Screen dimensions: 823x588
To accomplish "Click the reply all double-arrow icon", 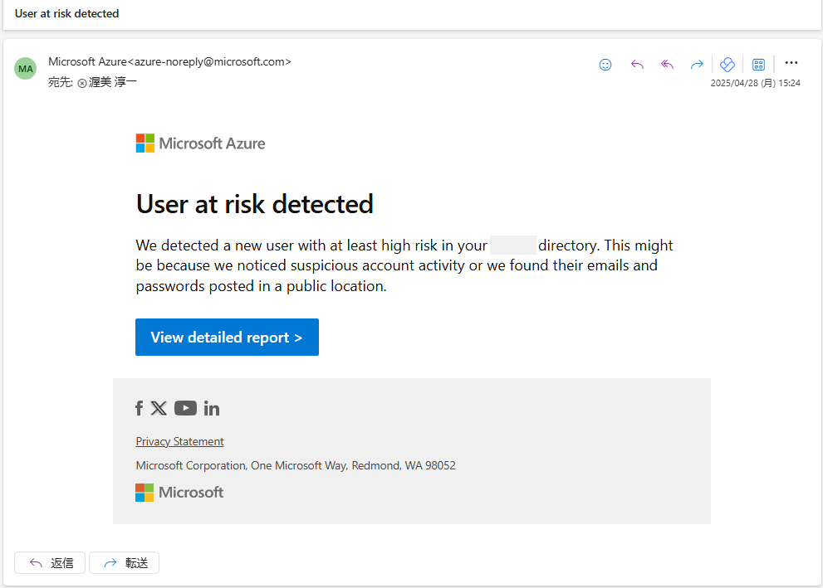I will tap(667, 65).
